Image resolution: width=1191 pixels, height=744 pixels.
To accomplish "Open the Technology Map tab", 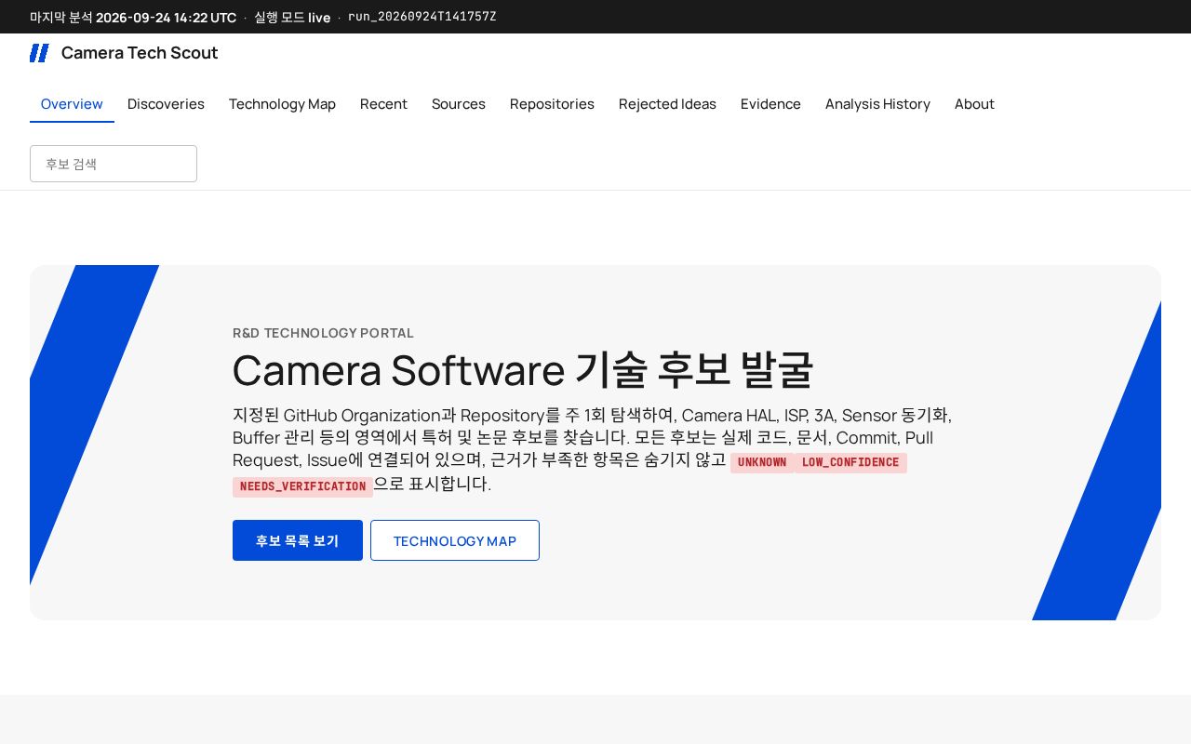I will [x=282, y=104].
